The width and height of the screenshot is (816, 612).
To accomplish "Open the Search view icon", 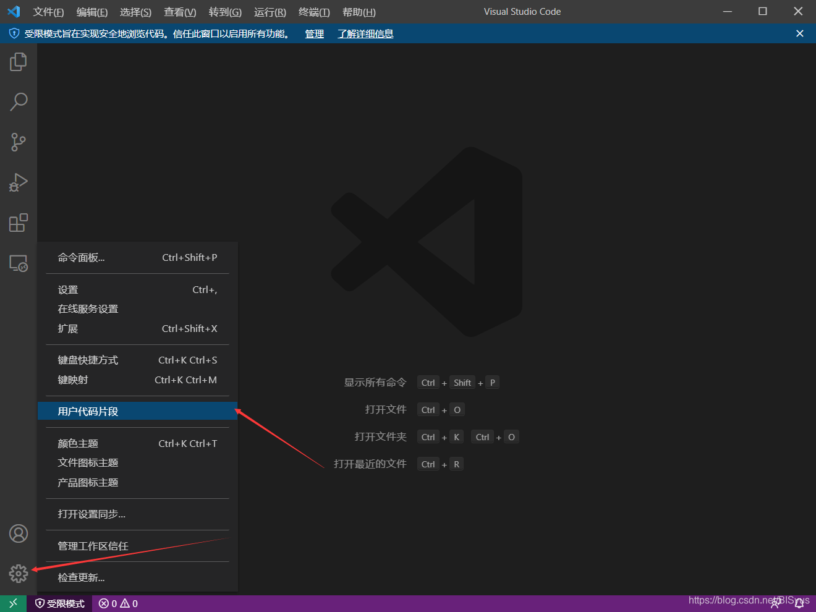I will pyautogui.click(x=19, y=102).
